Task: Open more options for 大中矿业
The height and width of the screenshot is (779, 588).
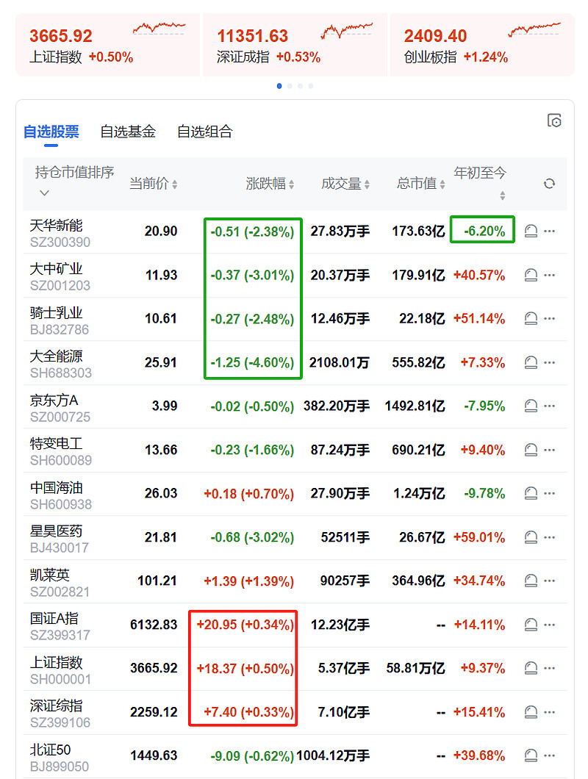Action: coord(549,275)
